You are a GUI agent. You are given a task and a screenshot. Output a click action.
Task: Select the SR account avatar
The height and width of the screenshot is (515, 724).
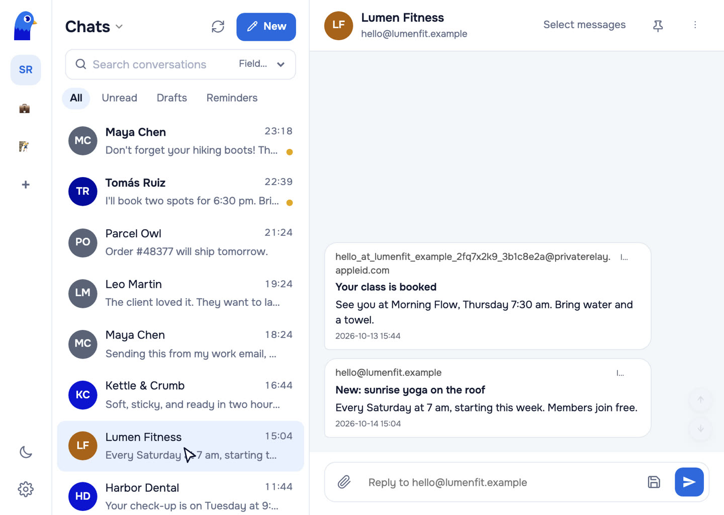[x=26, y=70]
